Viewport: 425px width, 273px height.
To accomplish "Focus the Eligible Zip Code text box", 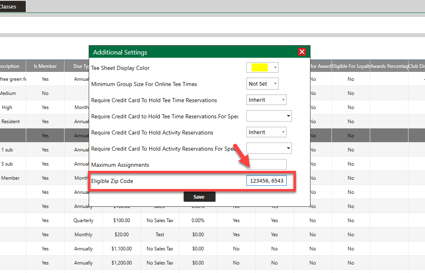I will (266, 181).
